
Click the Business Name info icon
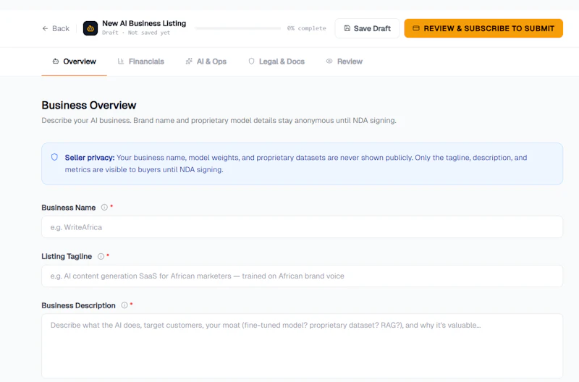click(104, 208)
